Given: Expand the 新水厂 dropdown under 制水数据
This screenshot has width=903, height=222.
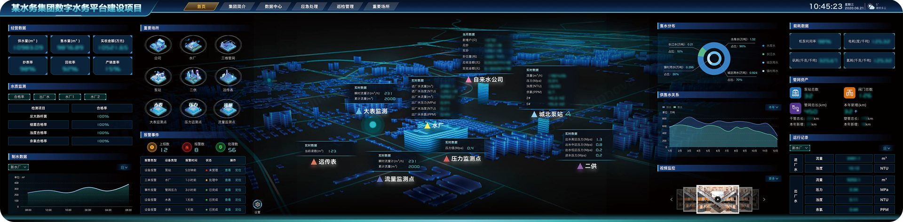Looking at the screenshot, I should 19,167.
